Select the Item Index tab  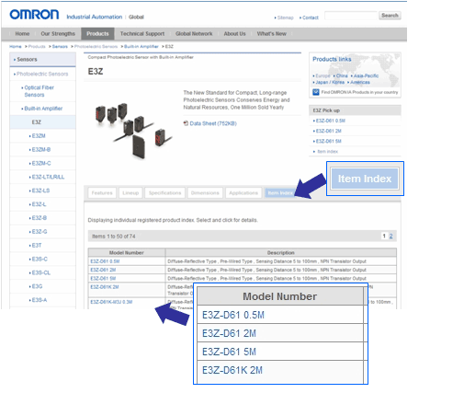pyautogui.click(x=280, y=193)
